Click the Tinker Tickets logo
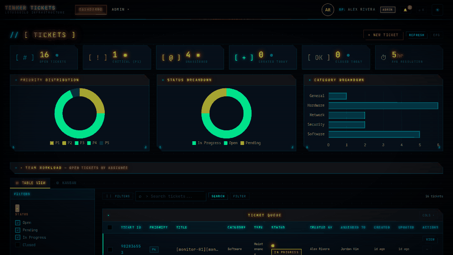Image resolution: width=453 pixels, height=255 pixels. (x=30, y=8)
